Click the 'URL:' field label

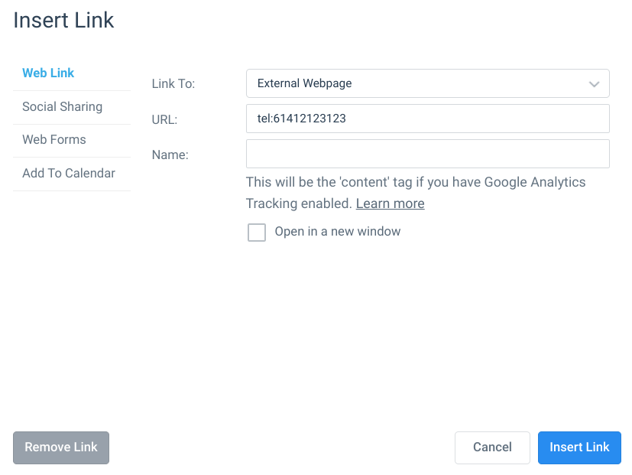pos(164,119)
